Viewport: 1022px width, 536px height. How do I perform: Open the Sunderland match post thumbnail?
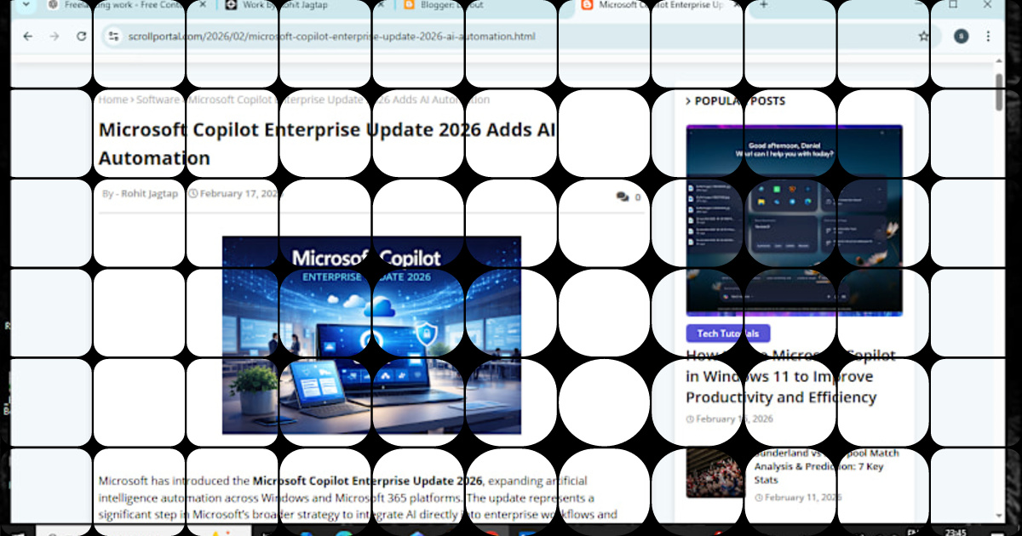tap(715, 472)
